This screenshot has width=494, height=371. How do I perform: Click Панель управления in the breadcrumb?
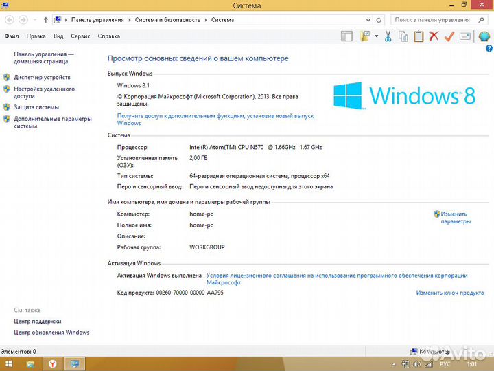click(x=97, y=20)
